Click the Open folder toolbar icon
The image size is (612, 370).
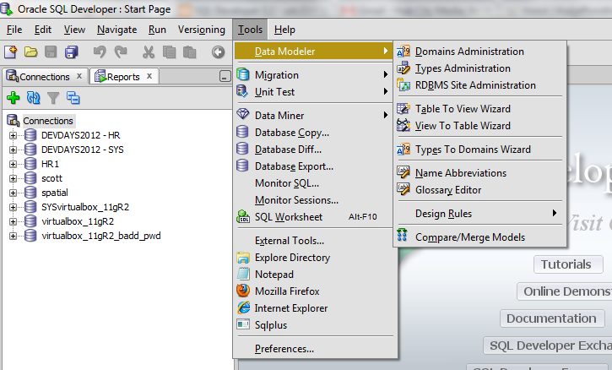31,52
